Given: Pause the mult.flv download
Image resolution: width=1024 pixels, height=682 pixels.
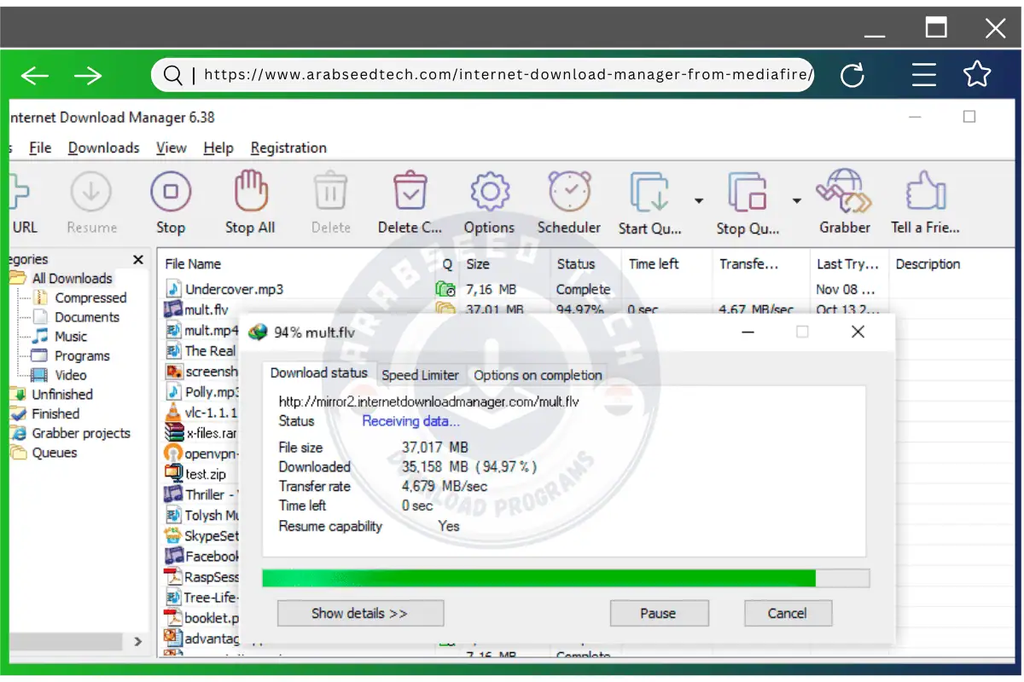Looking at the screenshot, I should pyautogui.click(x=658, y=613).
